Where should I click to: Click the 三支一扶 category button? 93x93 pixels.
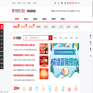[61, 27]
